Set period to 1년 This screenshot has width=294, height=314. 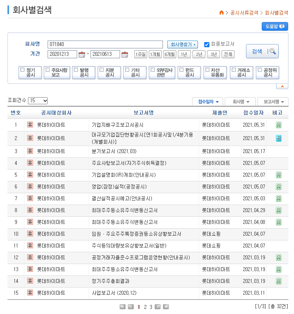tap(184, 54)
